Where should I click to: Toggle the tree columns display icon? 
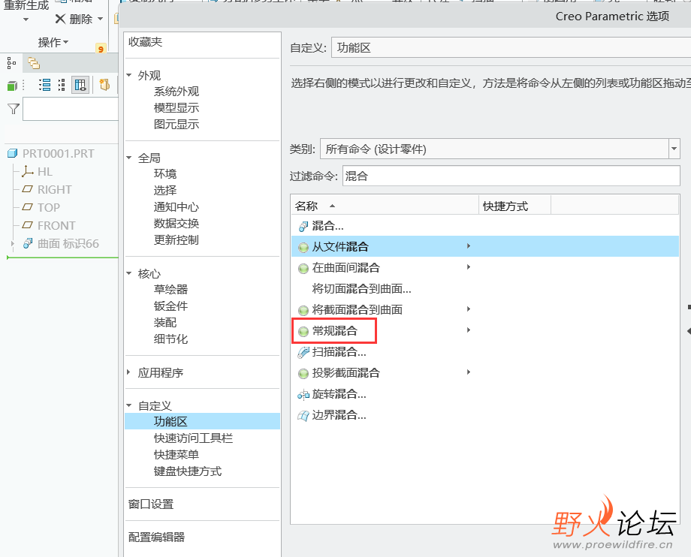click(x=80, y=85)
